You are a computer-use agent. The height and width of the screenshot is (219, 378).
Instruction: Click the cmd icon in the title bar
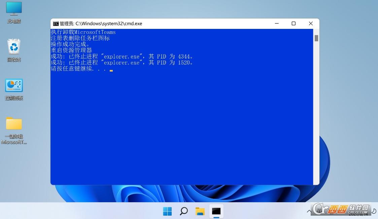(56, 24)
